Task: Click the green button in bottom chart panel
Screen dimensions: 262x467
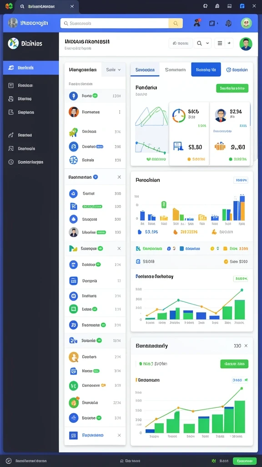Action: coord(234,363)
